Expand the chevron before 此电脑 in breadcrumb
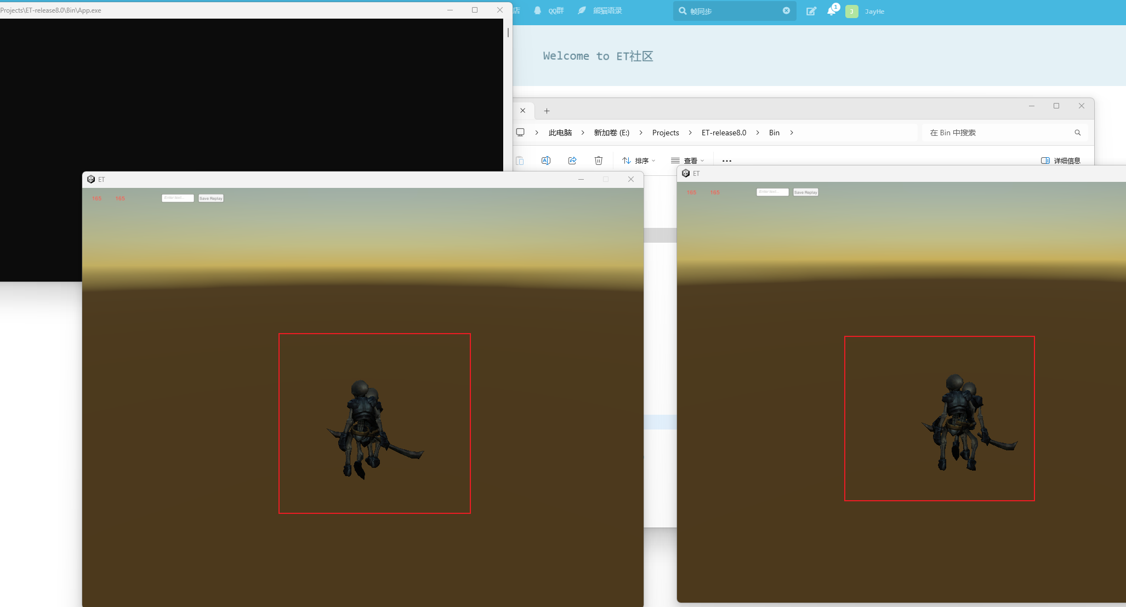 click(x=537, y=133)
